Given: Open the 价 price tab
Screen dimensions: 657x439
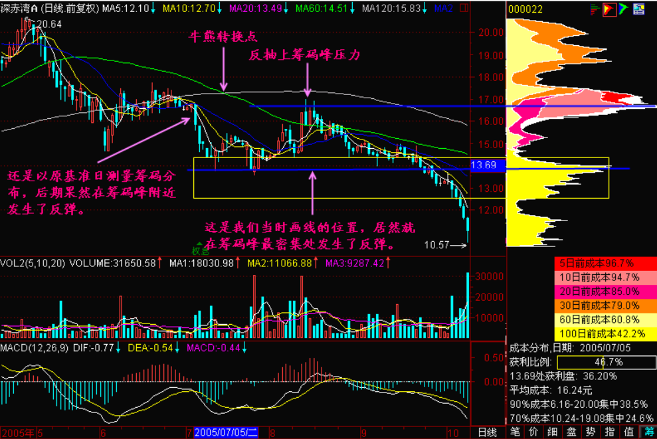Looking at the screenshot, I should (534, 432).
